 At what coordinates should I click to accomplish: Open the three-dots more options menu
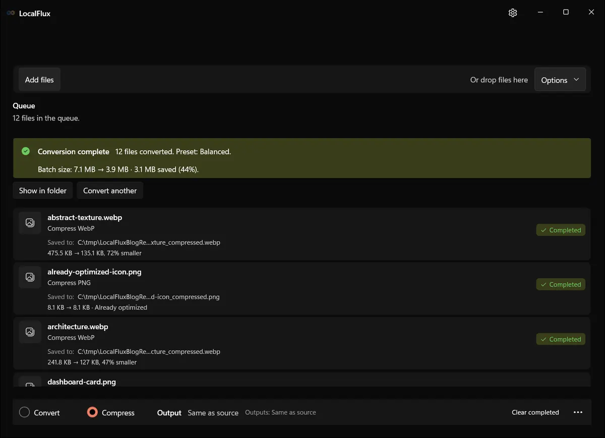click(578, 412)
